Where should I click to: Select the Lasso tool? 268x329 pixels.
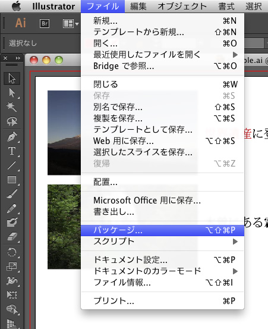coord(12,121)
